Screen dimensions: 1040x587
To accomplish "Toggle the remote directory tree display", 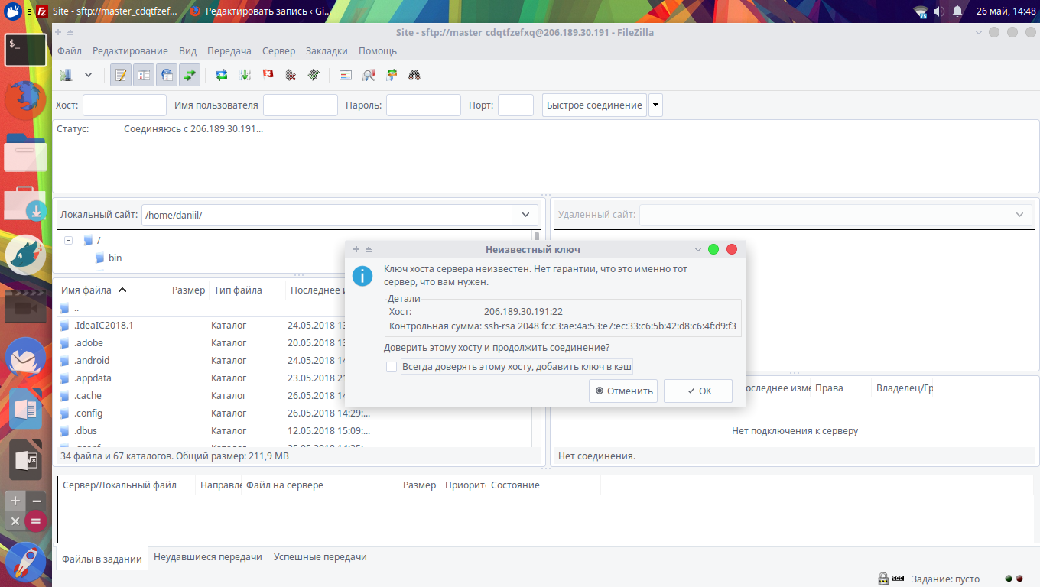I will pos(167,75).
